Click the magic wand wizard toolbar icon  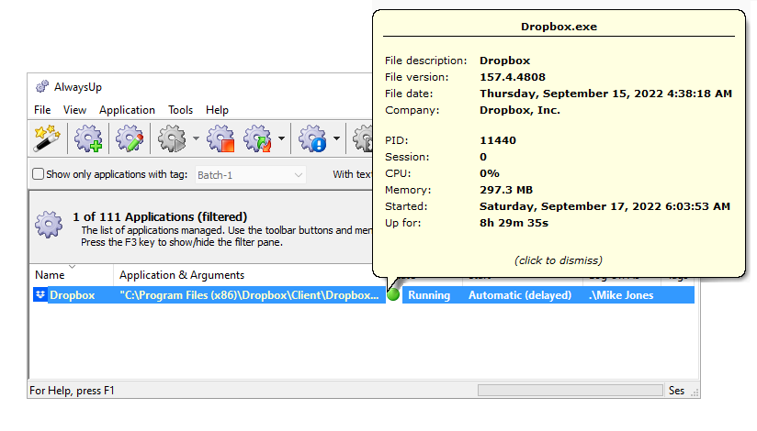coord(47,138)
